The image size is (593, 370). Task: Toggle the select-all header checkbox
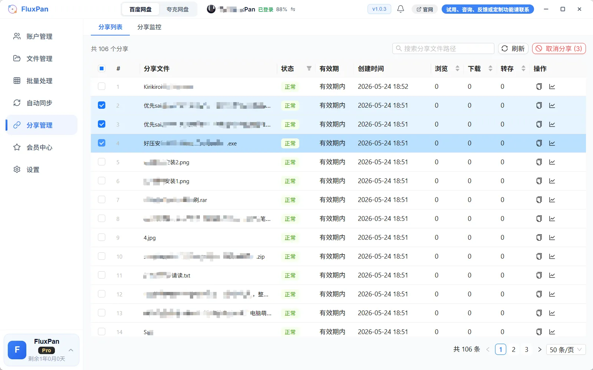[102, 68]
